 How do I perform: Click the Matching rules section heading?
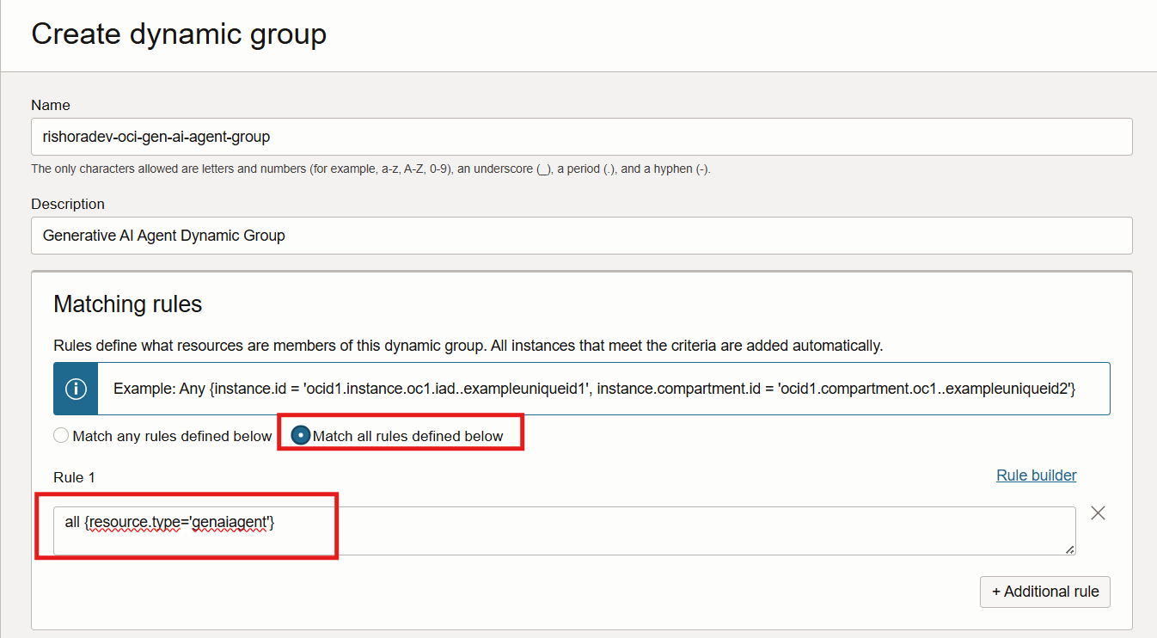(127, 304)
